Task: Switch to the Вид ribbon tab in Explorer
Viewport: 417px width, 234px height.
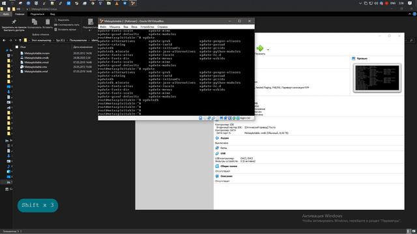Action: 53,14
